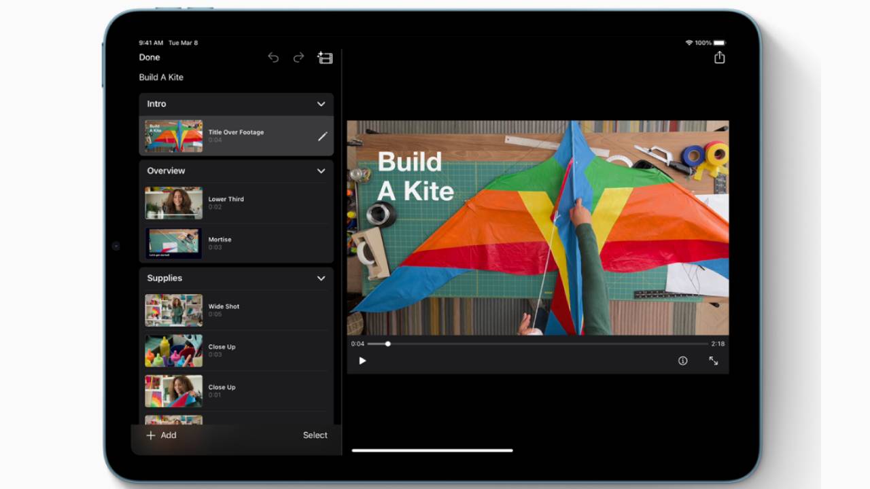The height and width of the screenshot is (489, 870).
Task: Select the Lower Third clip thumbnail
Action: (174, 203)
